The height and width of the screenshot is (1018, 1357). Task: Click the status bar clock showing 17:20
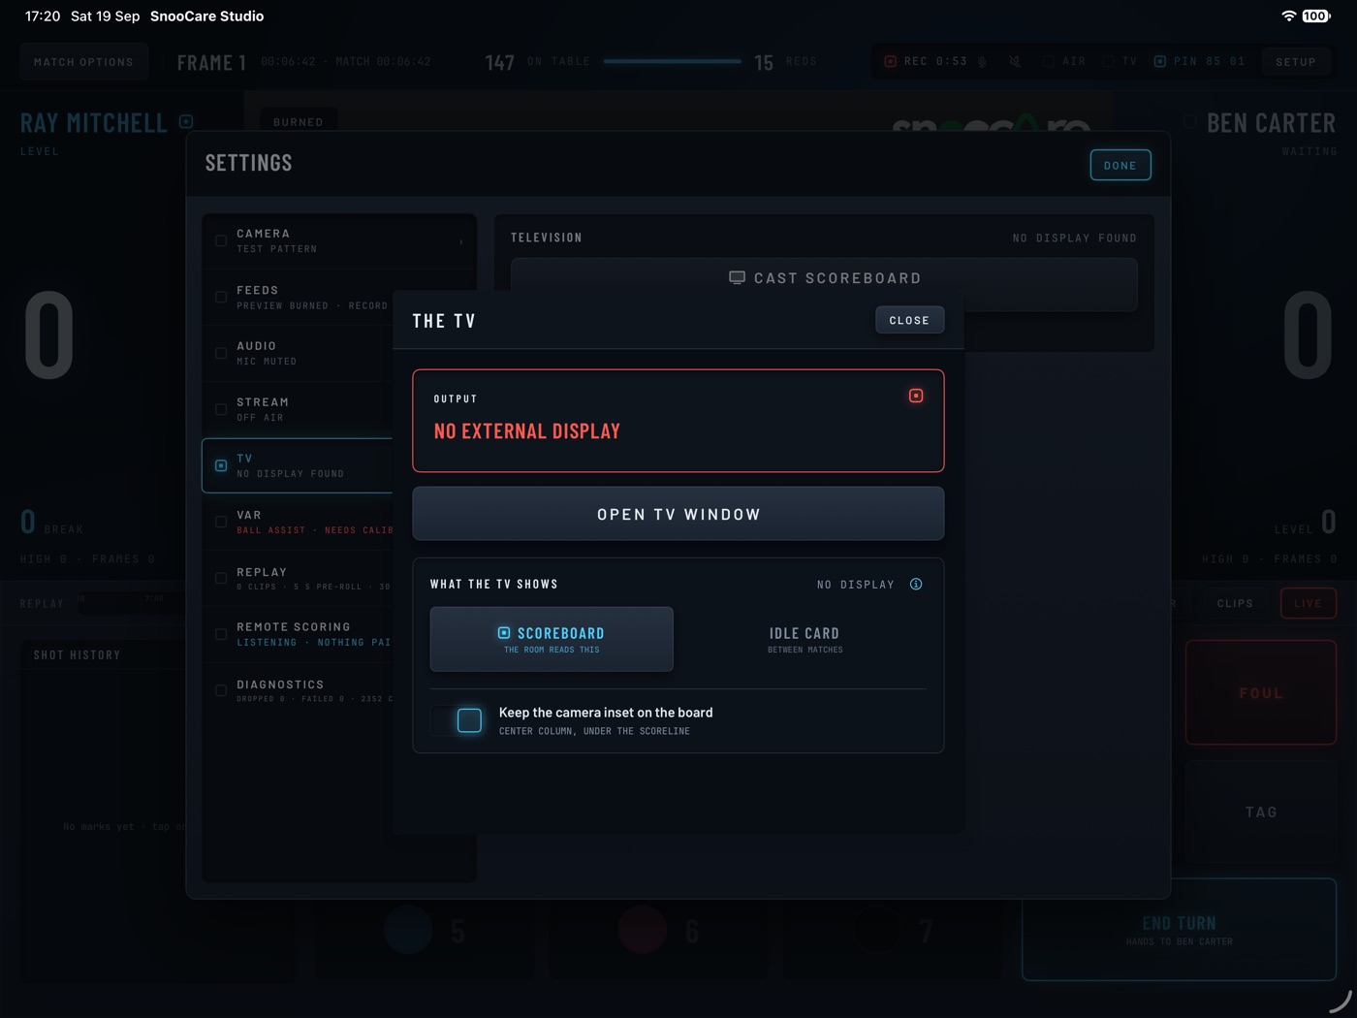[43, 16]
